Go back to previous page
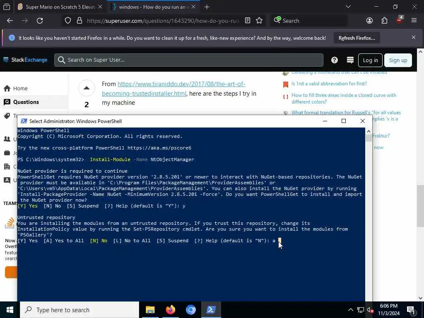 10,21
